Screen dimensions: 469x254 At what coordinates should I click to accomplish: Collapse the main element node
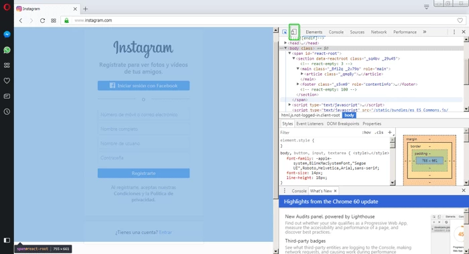(298, 69)
